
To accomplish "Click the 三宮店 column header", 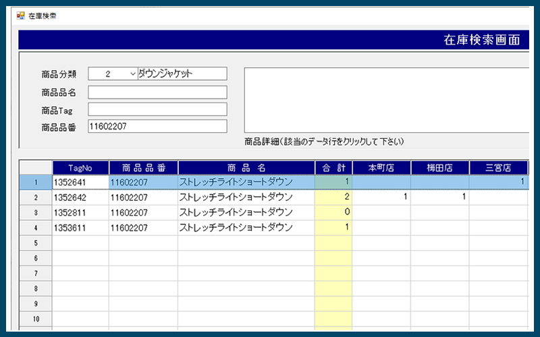I will pos(498,167).
